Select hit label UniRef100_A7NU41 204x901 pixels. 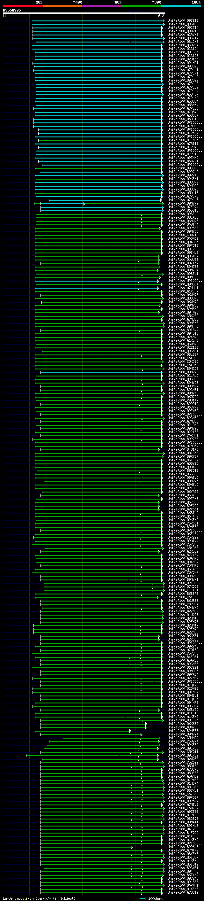click(x=183, y=288)
